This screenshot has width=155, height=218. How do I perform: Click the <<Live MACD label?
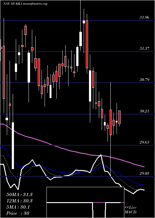[x=131, y=210]
